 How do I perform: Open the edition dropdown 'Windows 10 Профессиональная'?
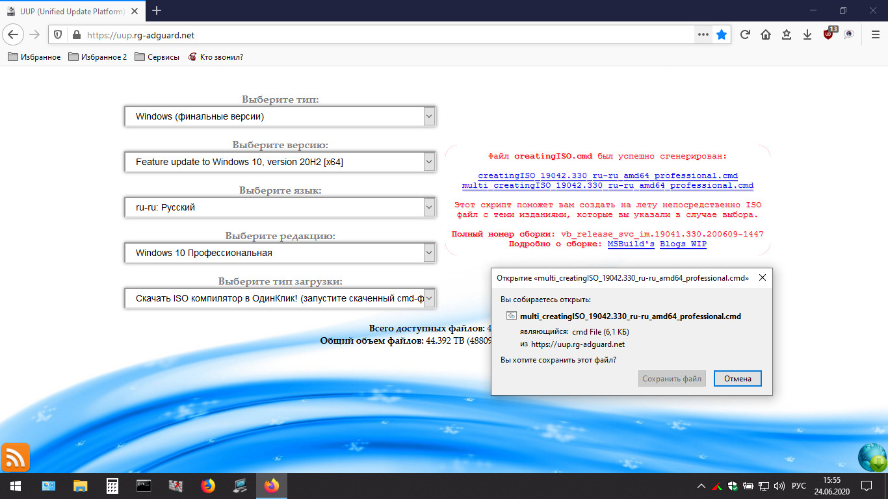pyautogui.click(x=280, y=253)
